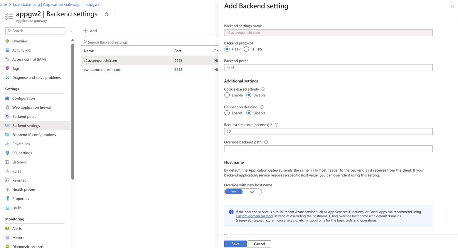Viewport: 458px width, 248px height.
Task: Click the Override backend path info icon
Action: 266,142
